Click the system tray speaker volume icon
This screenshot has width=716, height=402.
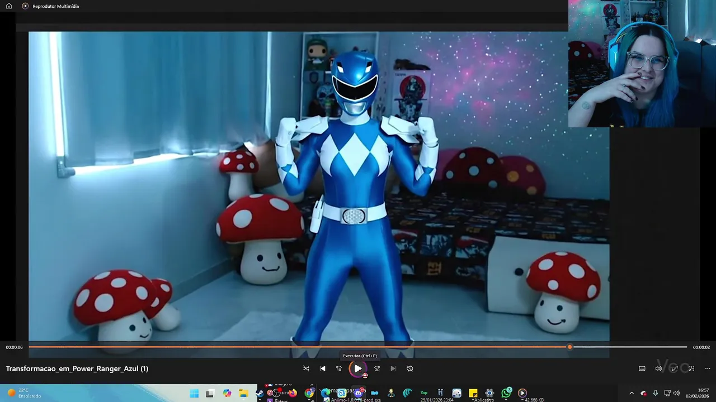coord(676,393)
